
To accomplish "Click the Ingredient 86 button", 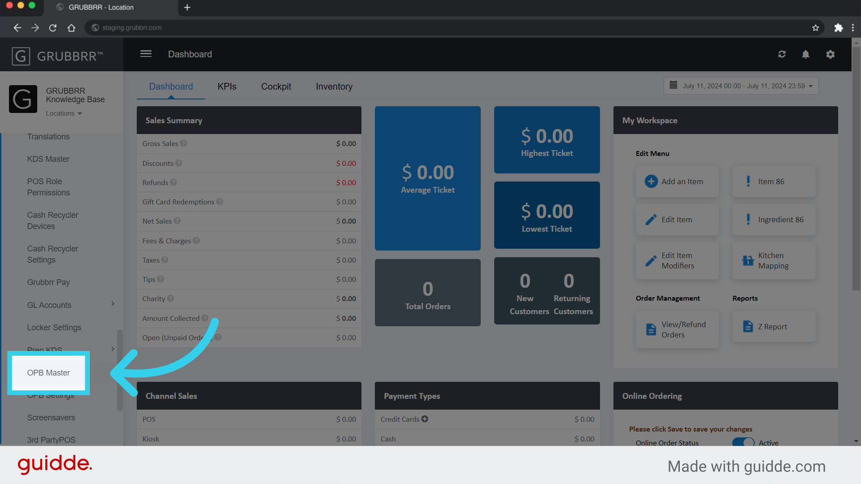I will point(774,220).
